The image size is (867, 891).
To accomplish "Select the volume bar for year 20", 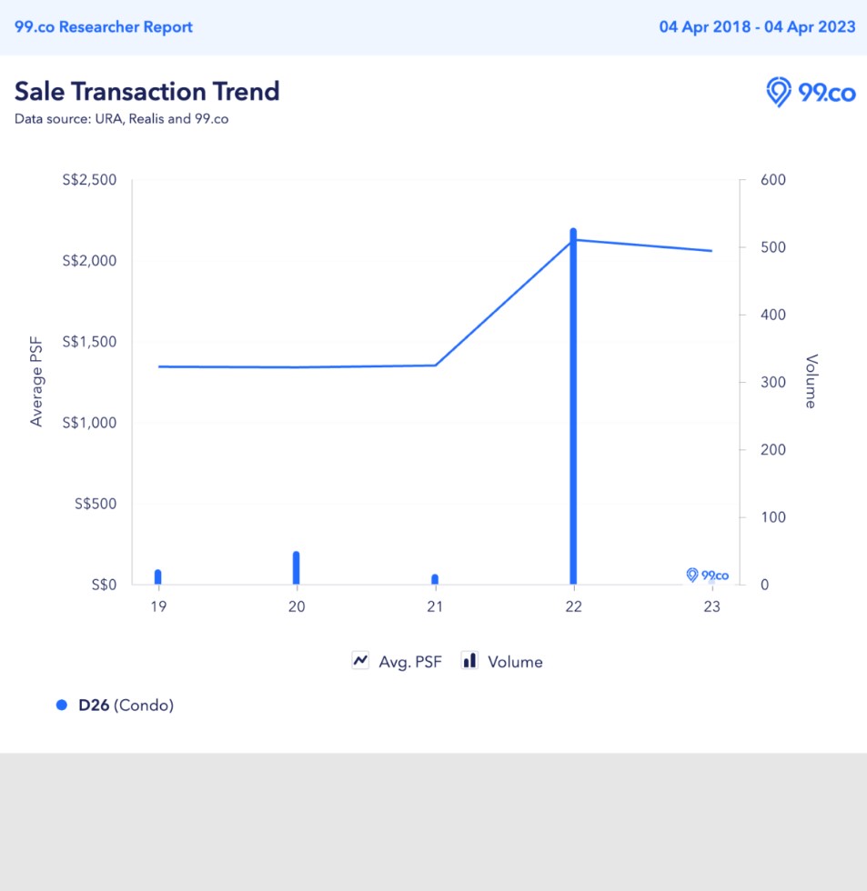I will [x=296, y=568].
